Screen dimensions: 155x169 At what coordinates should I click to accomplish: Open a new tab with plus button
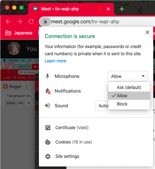[122, 9]
